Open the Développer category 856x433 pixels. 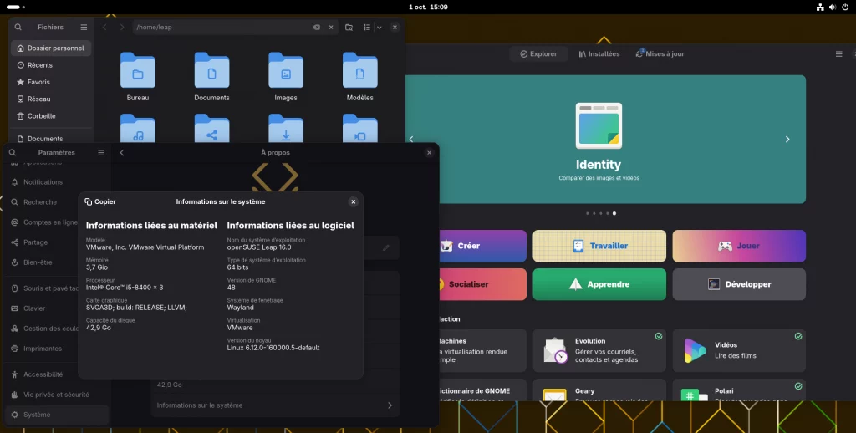coord(739,284)
